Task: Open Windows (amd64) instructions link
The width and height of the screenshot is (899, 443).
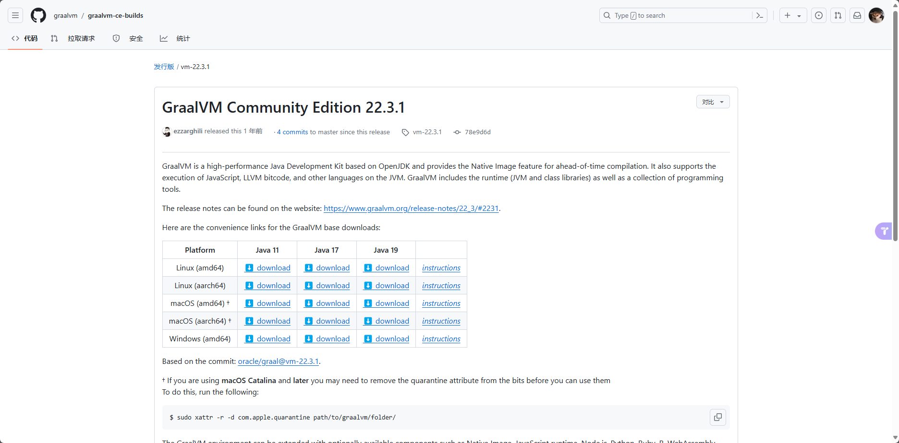Action: pyautogui.click(x=441, y=339)
